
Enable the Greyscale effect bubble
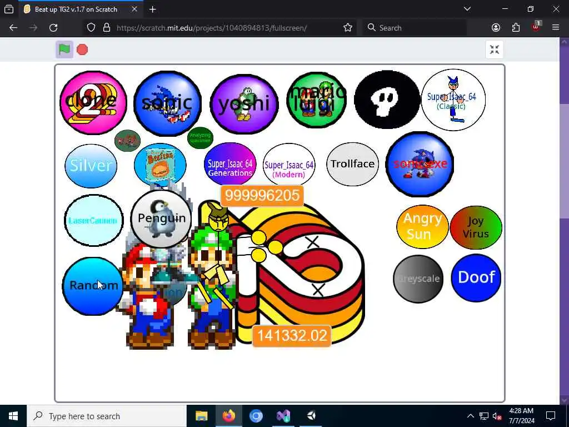pyautogui.click(x=418, y=279)
